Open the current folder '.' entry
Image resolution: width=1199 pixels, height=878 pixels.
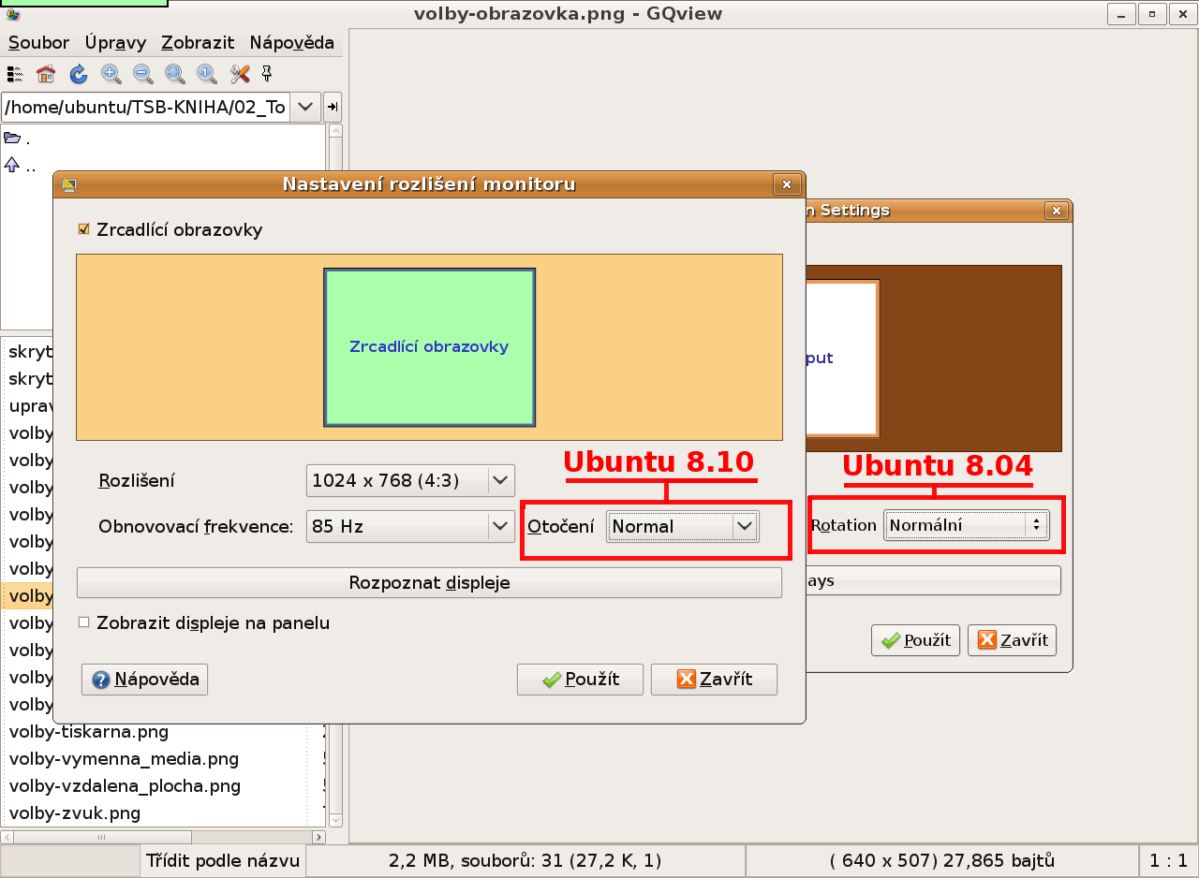tap(17, 139)
